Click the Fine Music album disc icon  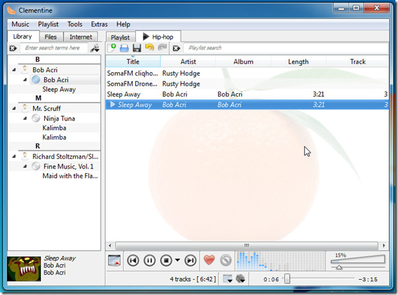pos(36,167)
